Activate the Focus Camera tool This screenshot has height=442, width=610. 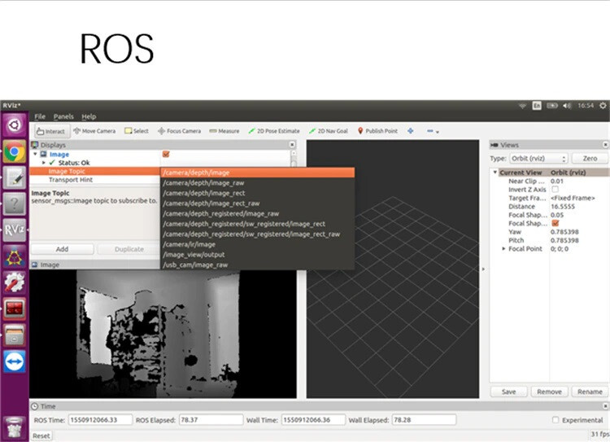coord(180,131)
